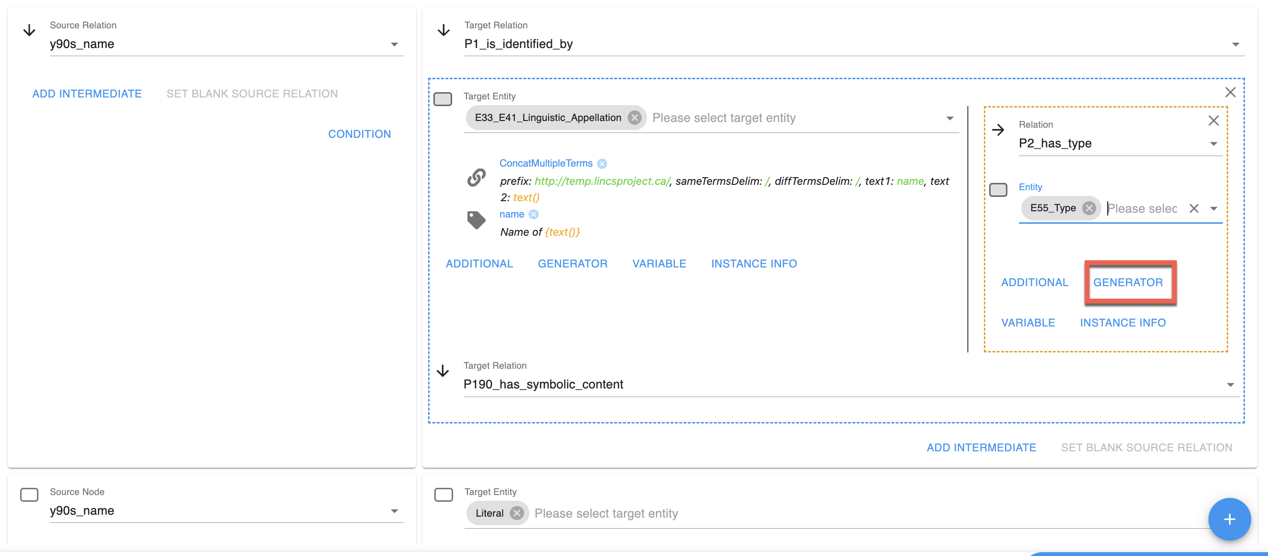This screenshot has height=556, width=1268.
Task: Close the P2_has_type relation panel
Action: pyautogui.click(x=1213, y=121)
